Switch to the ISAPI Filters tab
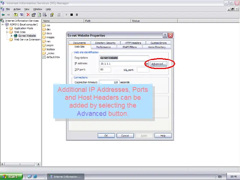 (x=129, y=47)
